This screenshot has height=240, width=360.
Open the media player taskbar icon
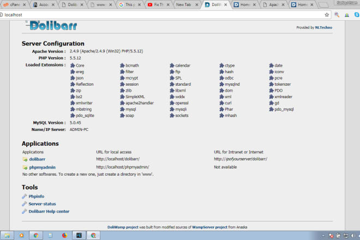(22, 236)
